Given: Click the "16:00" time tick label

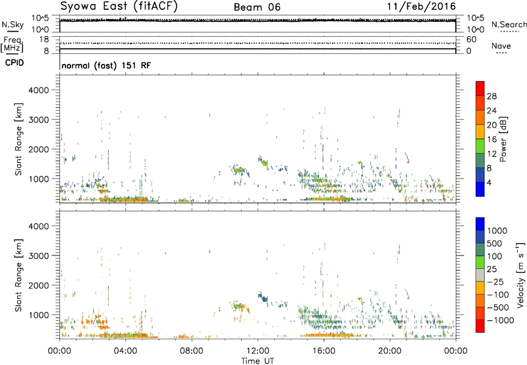Looking at the screenshot, I should click(323, 351).
